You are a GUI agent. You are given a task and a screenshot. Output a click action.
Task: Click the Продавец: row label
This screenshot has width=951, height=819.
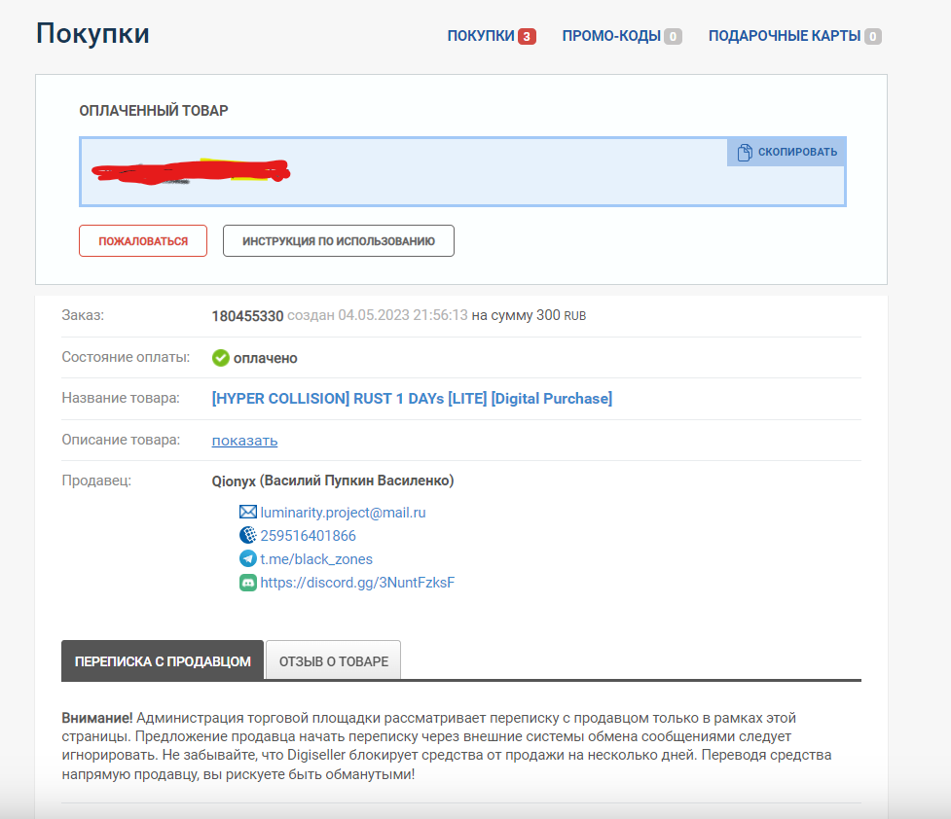tap(96, 481)
